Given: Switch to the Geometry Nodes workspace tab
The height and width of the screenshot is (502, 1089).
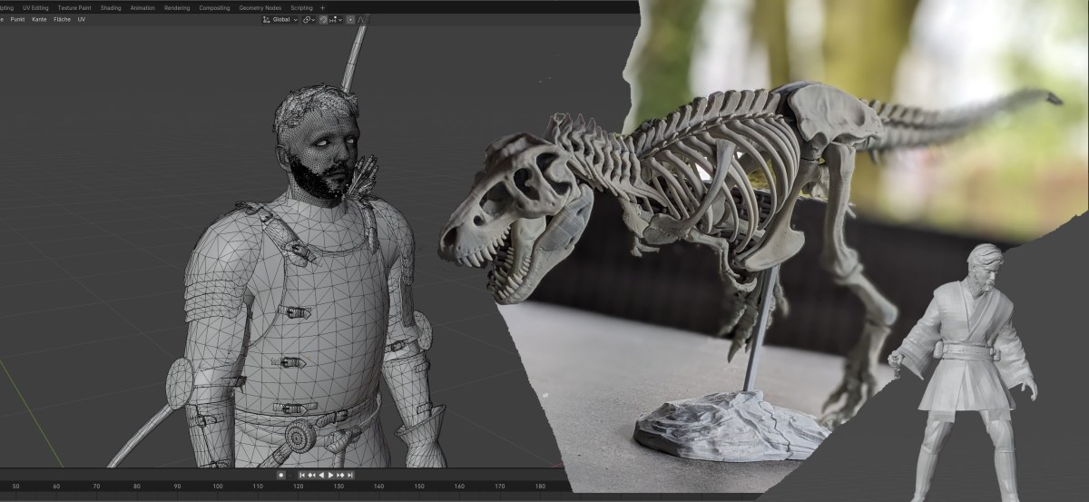Looking at the screenshot, I should [260, 7].
